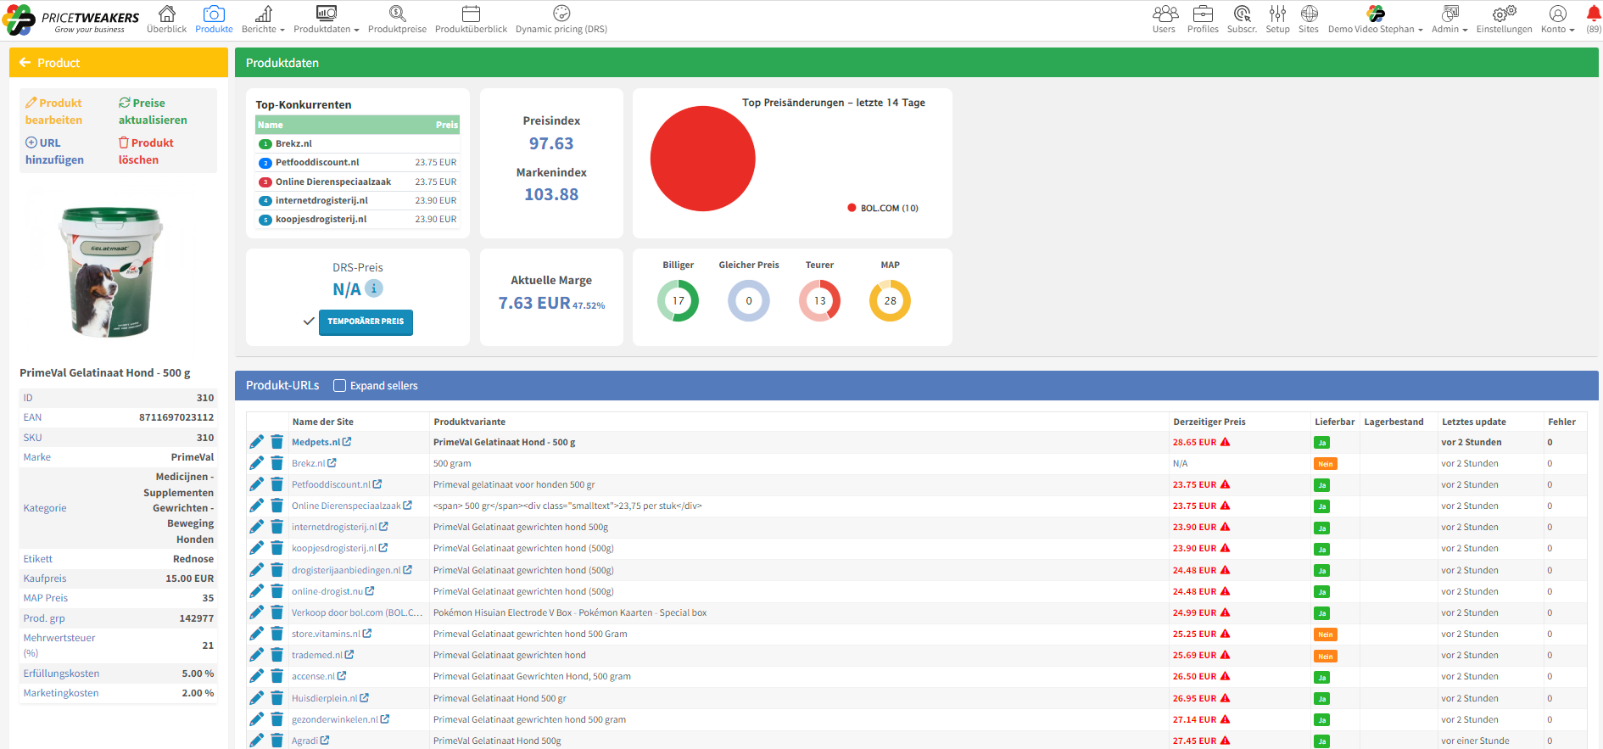
Task: Click Produkt löschen link
Action: (x=146, y=151)
